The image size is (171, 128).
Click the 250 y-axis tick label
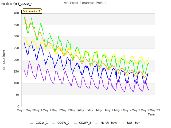[16, 48]
